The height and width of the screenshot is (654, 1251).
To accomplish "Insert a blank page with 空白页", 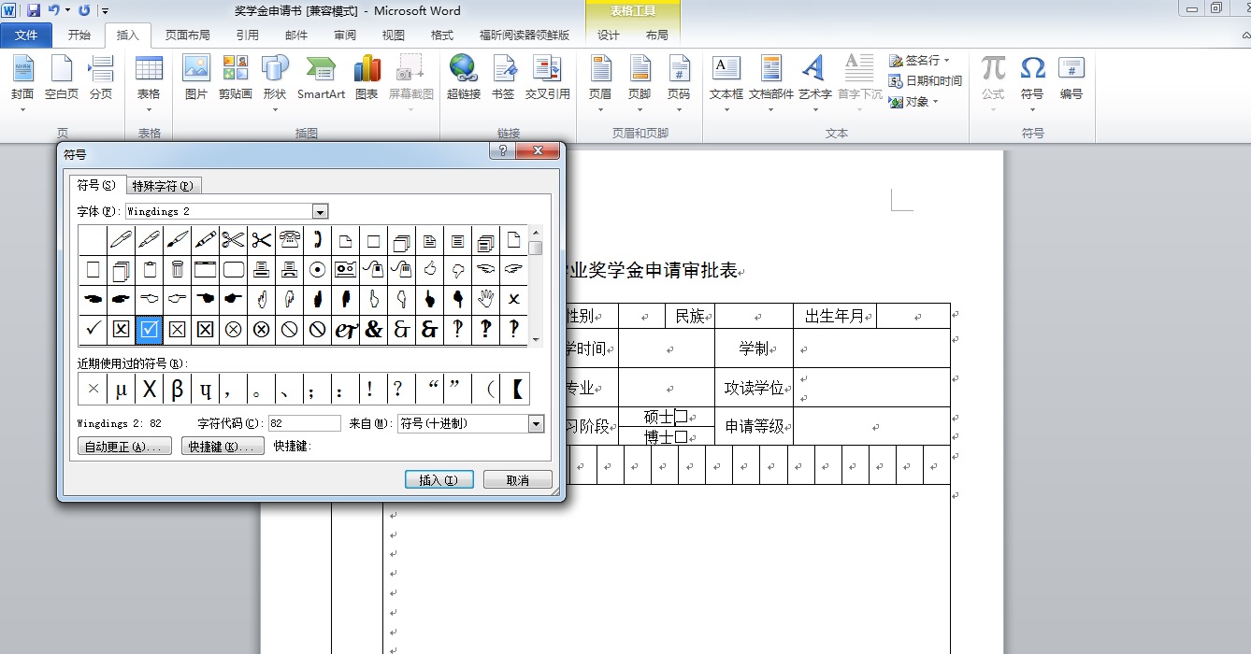I will click(62, 78).
